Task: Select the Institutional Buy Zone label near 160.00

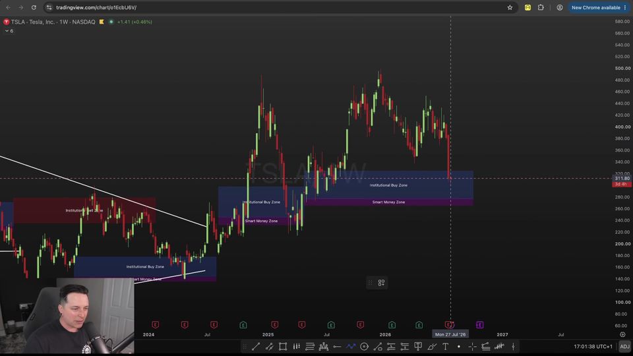Action: tap(145, 267)
